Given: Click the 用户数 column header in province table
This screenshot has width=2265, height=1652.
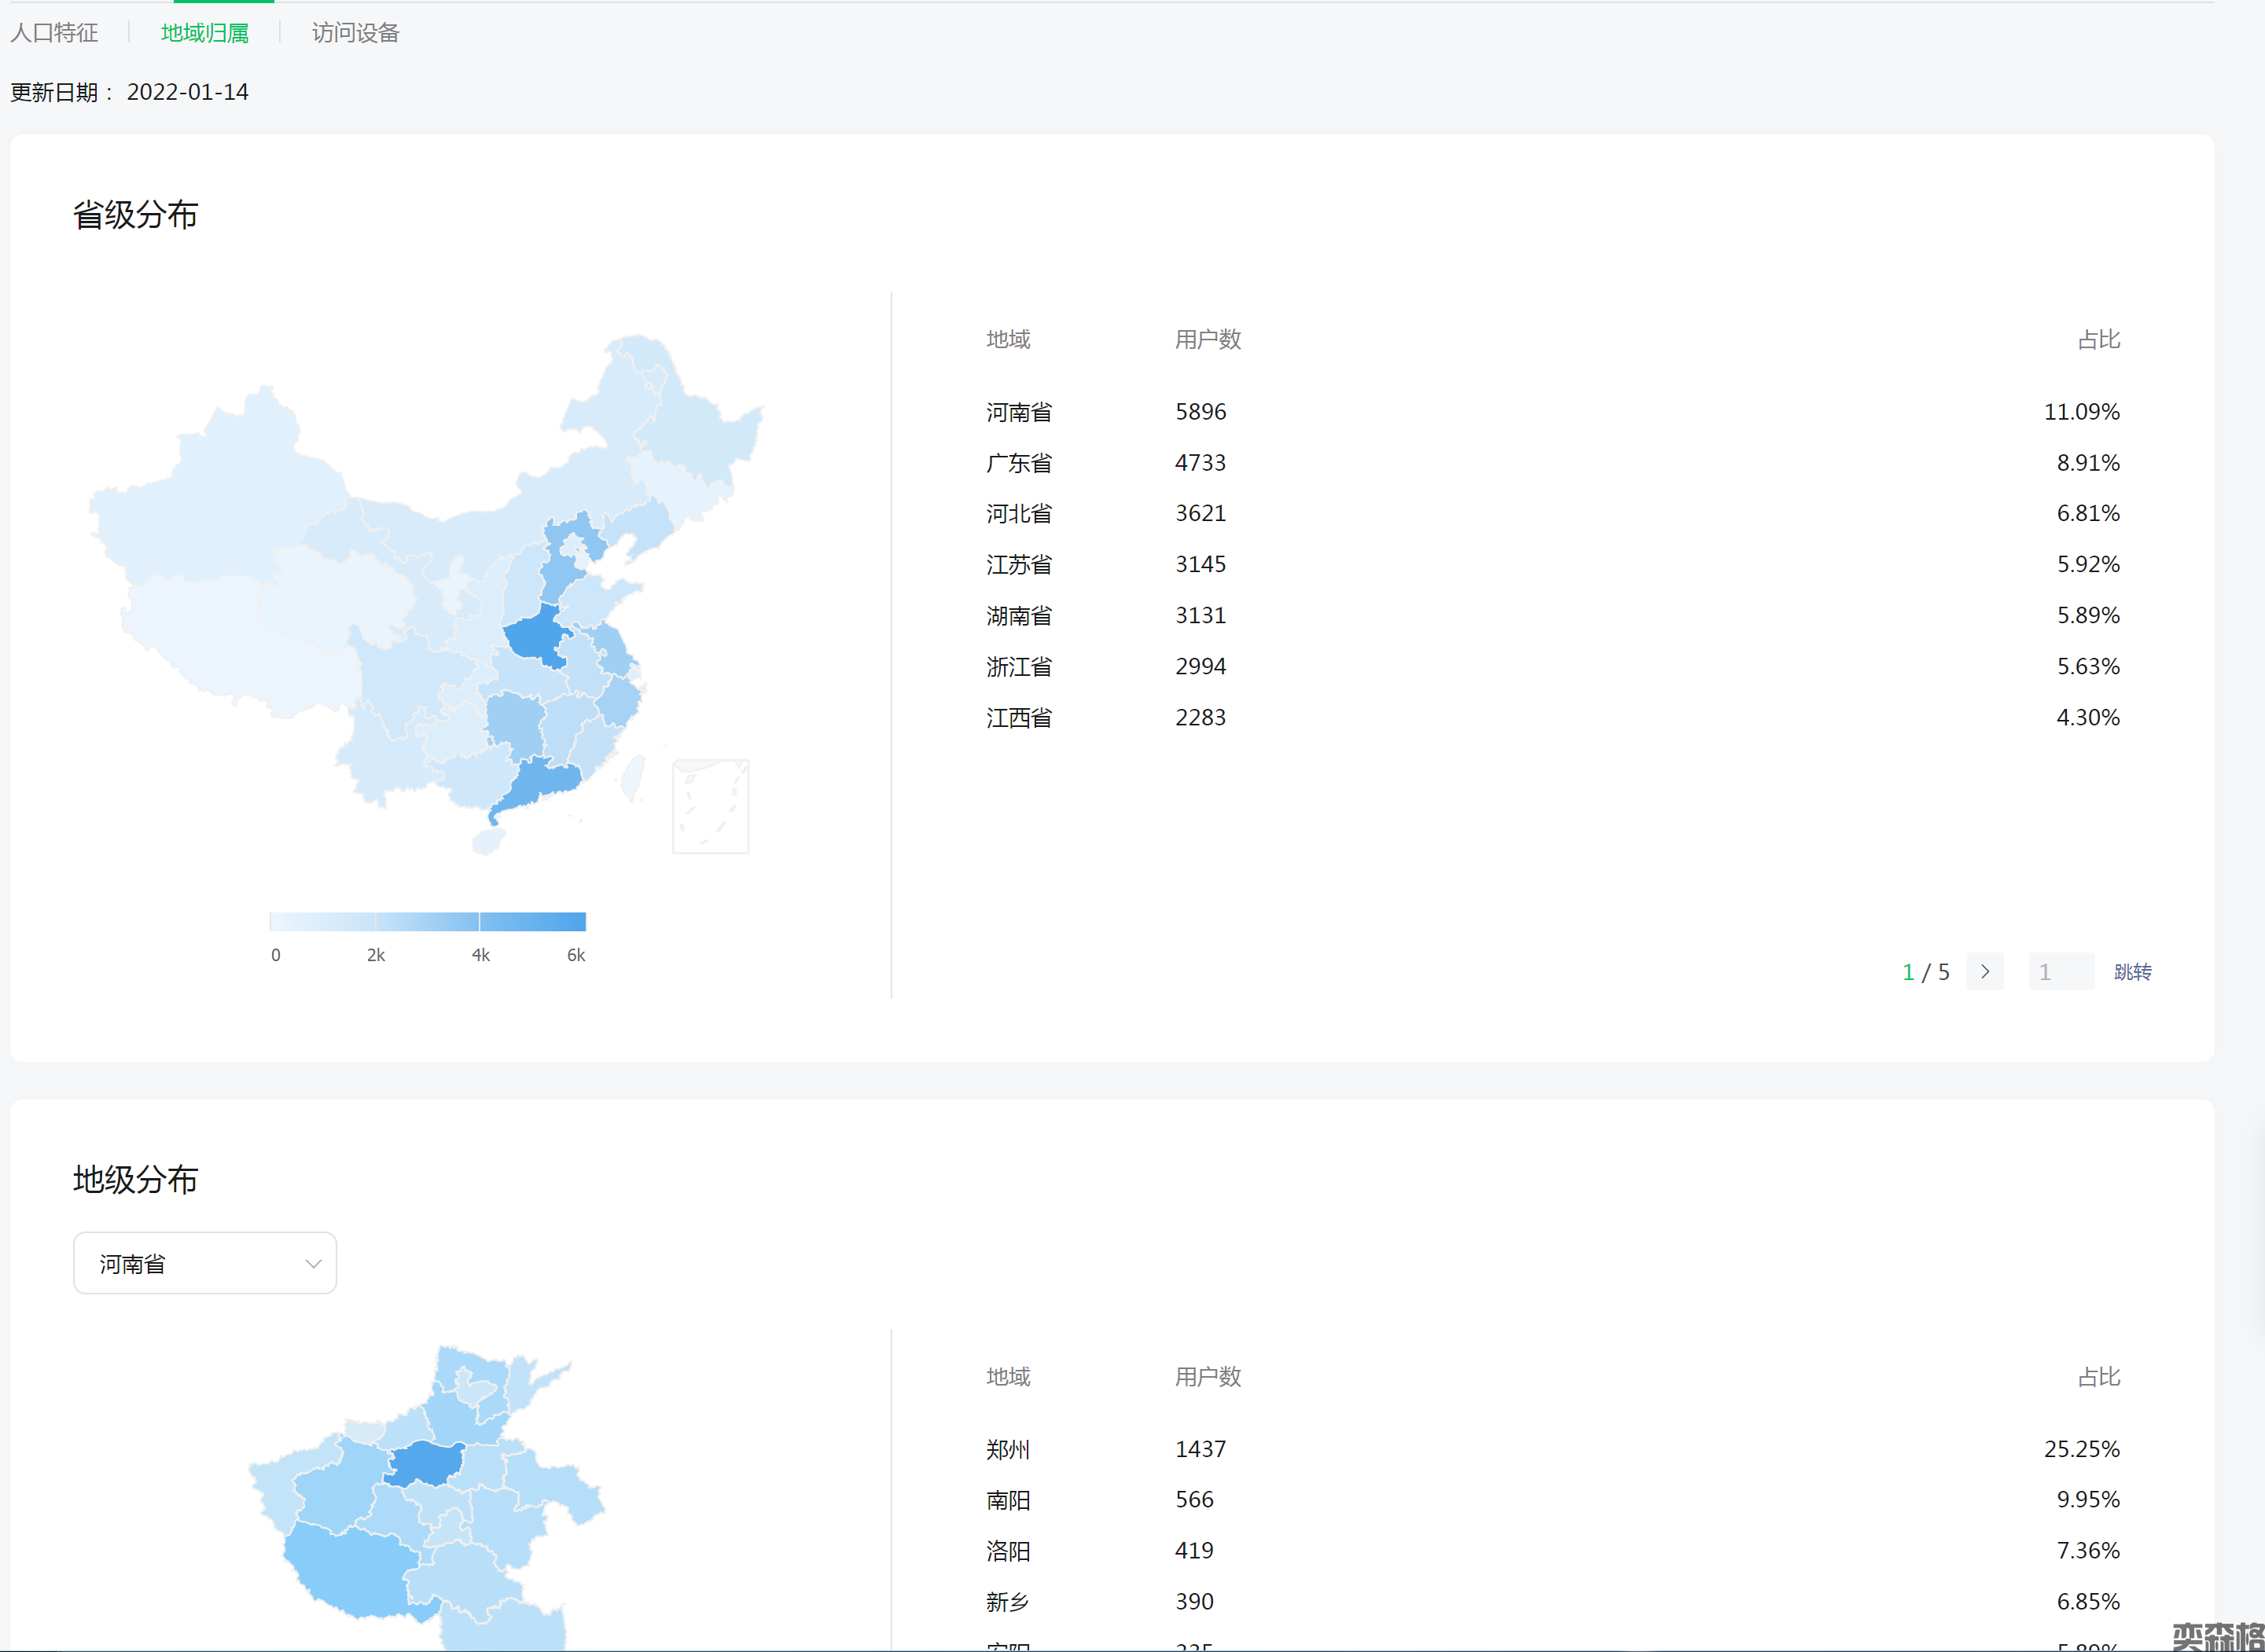Looking at the screenshot, I should [x=1208, y=340].
